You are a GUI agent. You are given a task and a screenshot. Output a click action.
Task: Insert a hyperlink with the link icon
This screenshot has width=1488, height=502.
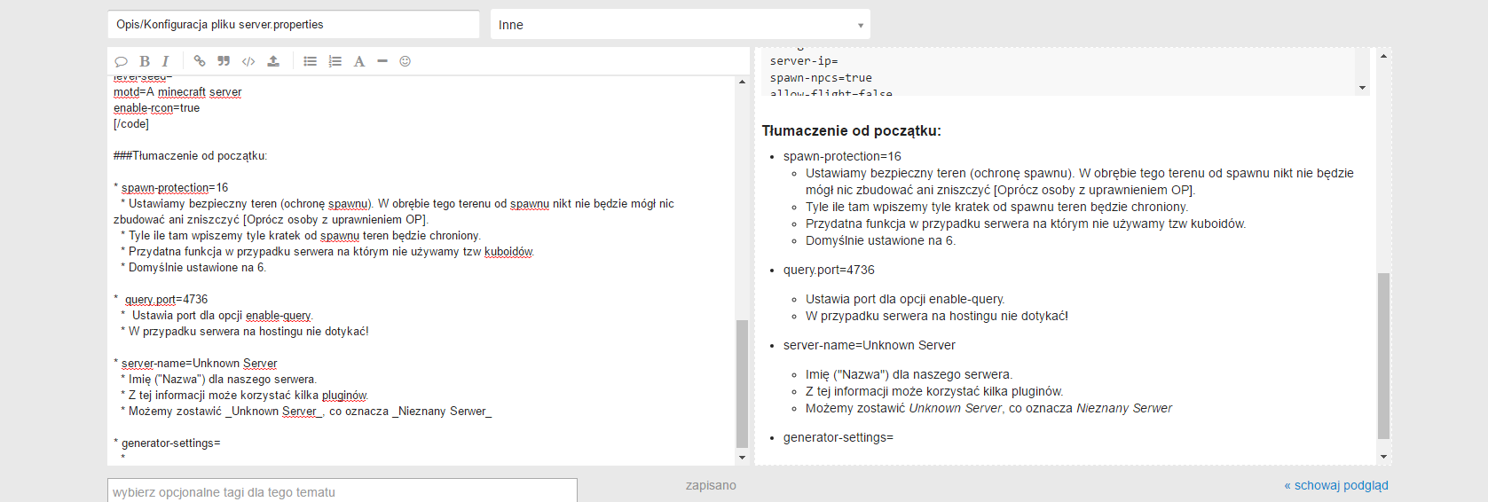point(200,61)
